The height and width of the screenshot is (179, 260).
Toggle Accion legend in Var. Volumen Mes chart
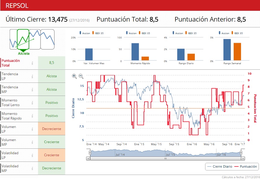tap(85, 33)
